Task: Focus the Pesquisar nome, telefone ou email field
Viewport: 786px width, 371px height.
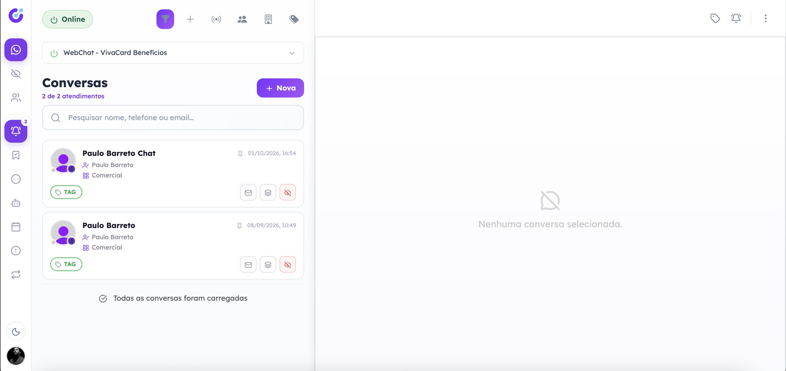Action: [x=173, y=118]
